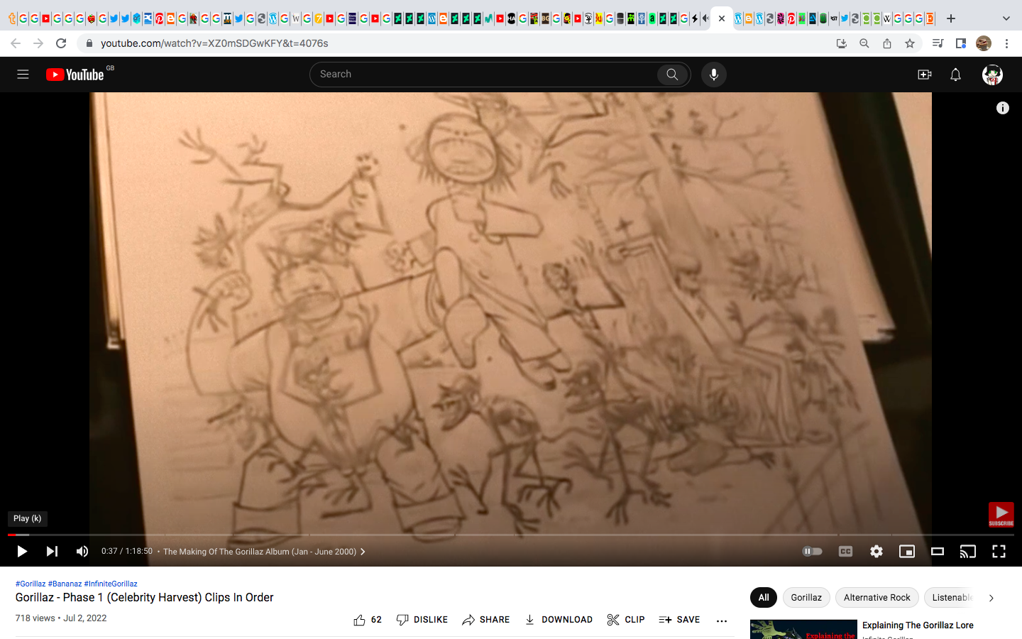Click the install/download page icon in address bar
The image size is (1022, 639).
(842, 43)
